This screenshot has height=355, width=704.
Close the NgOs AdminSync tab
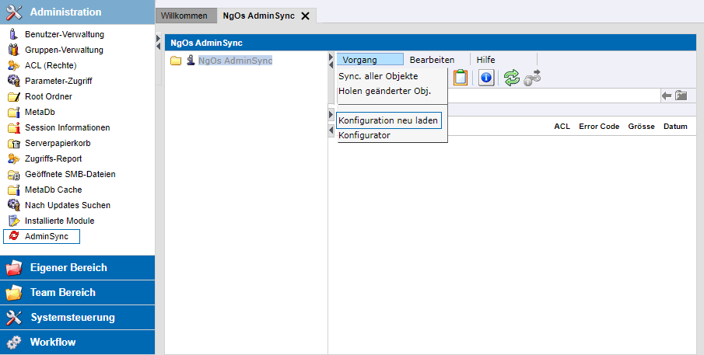coord(305,16)
